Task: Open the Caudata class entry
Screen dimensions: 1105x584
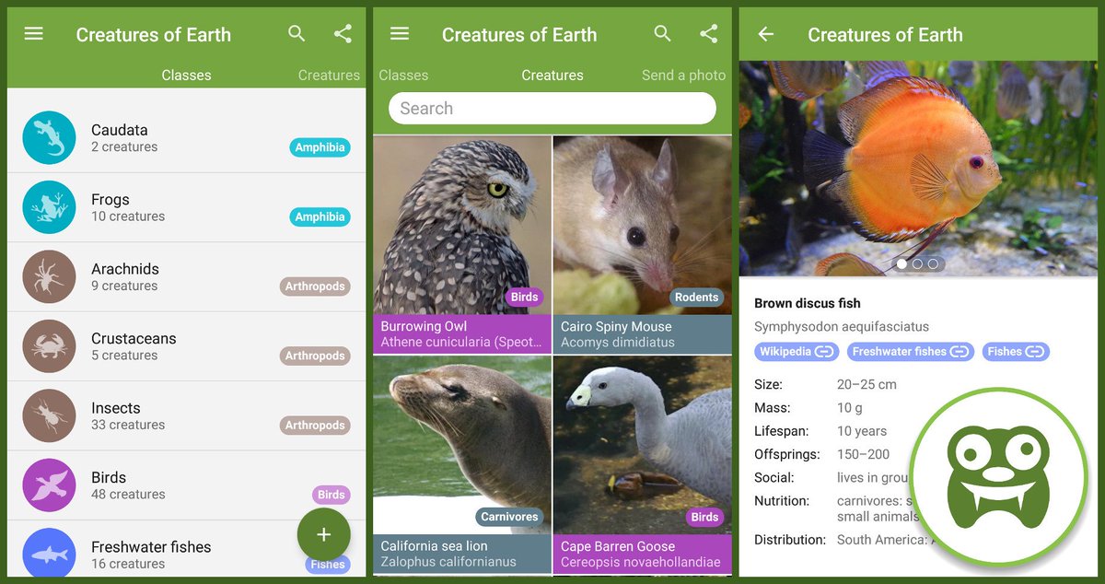Action: 186,138
